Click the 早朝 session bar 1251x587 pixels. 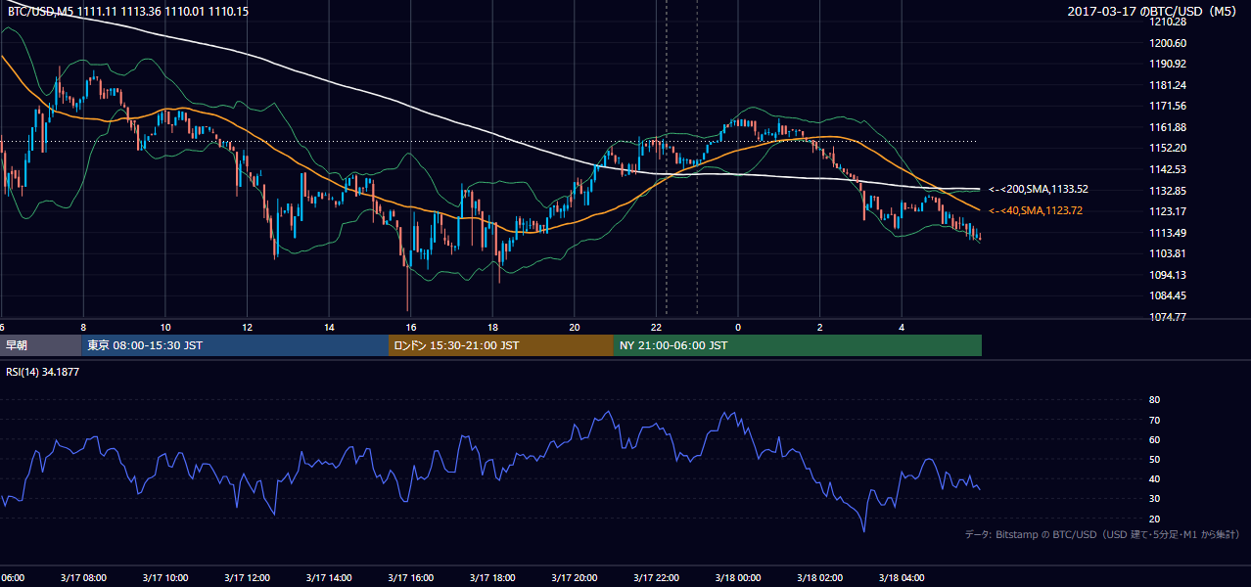pos(41,345)
